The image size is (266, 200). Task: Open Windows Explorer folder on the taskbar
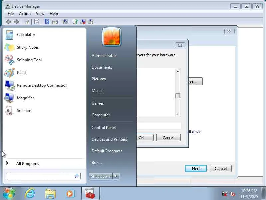point(50,194)
